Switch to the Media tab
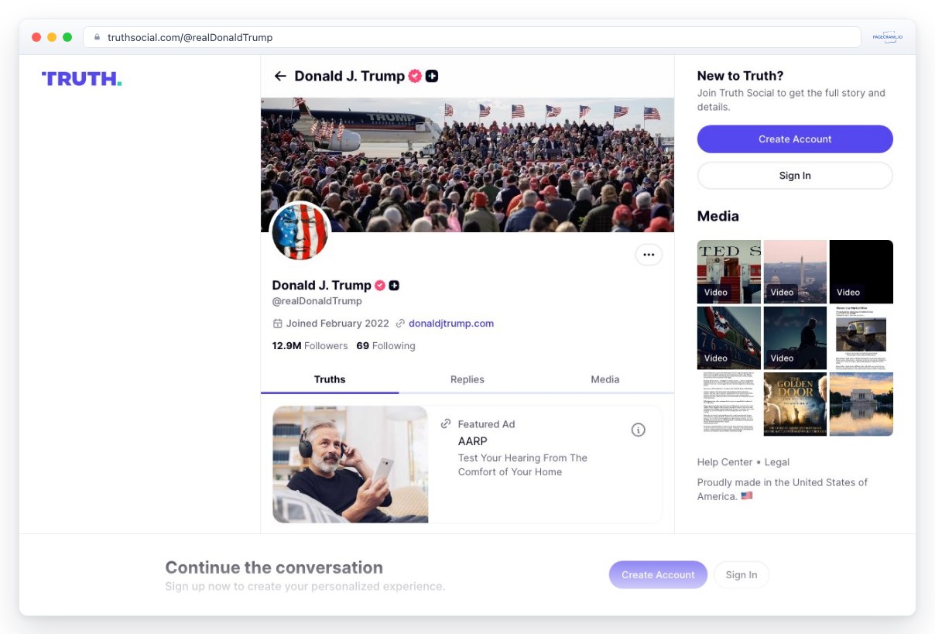 pos(605,379)
